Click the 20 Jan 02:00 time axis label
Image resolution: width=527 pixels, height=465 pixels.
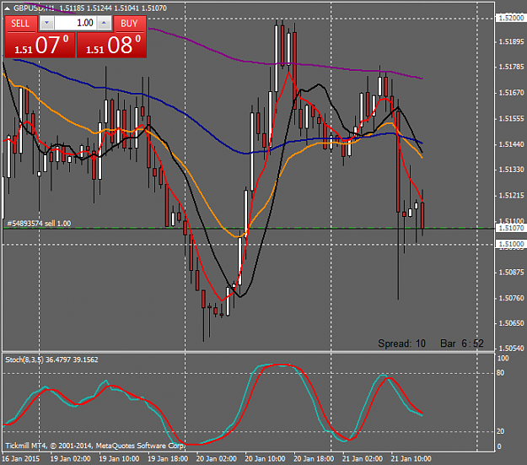tap(216, 458)
